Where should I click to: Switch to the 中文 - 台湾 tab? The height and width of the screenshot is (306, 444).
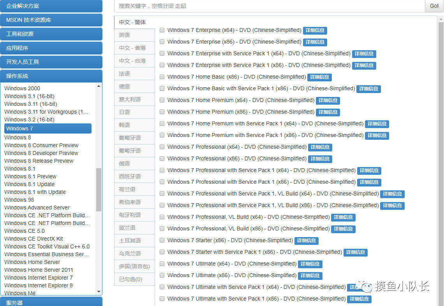point(134,61)
